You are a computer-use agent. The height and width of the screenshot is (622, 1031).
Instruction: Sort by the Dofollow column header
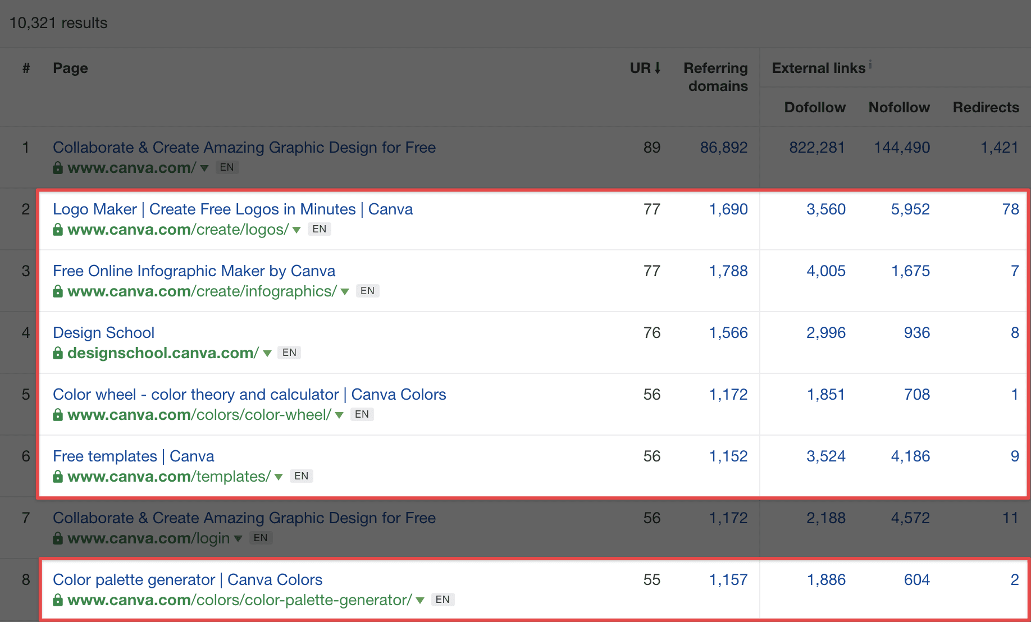click(x=815, y=107)
